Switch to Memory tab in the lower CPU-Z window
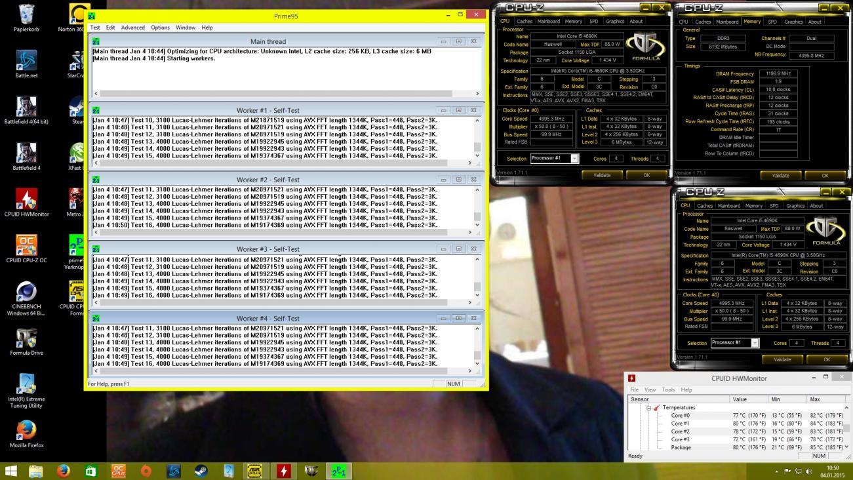The width and height of the screenshot is (853, 480). tap(753, 206)
